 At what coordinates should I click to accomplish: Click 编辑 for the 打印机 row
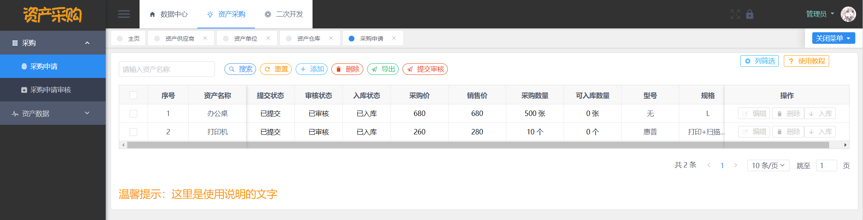[754, 132]
